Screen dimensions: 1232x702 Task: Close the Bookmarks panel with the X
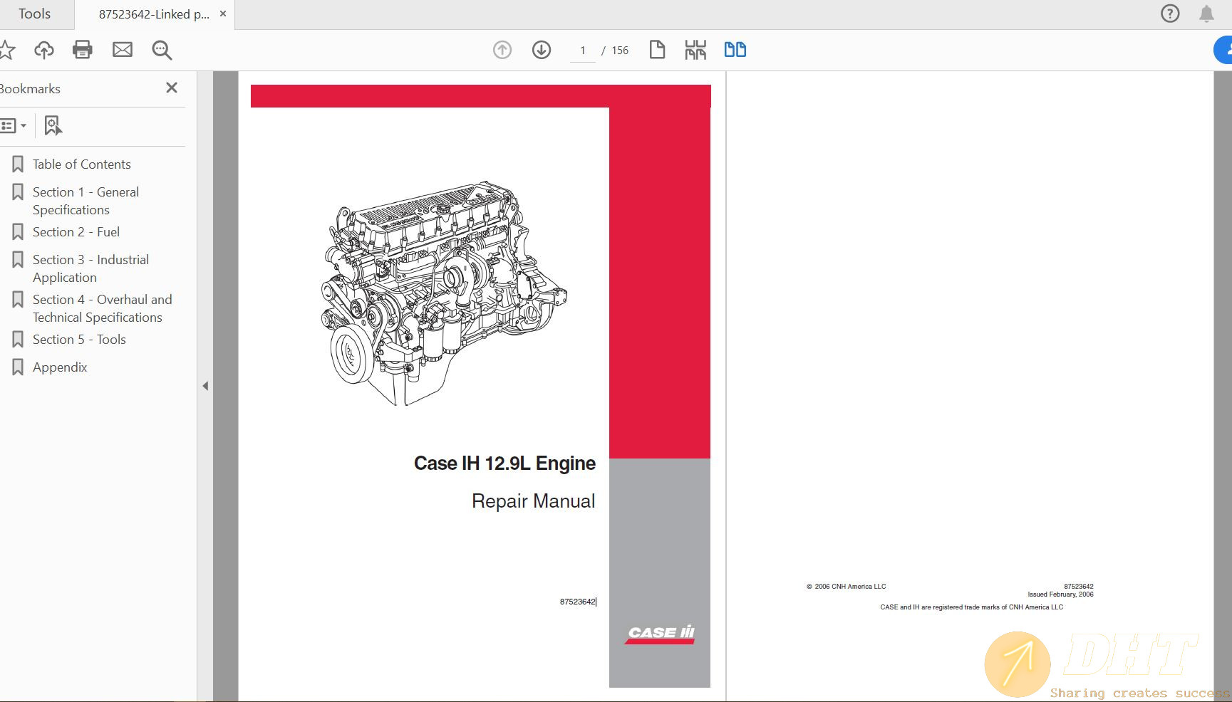(x=171, y=88)
